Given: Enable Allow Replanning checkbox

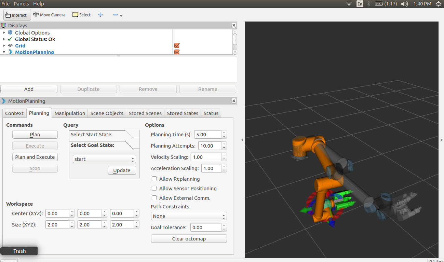Looking at the screenshot, I should (x=154, y=179).
